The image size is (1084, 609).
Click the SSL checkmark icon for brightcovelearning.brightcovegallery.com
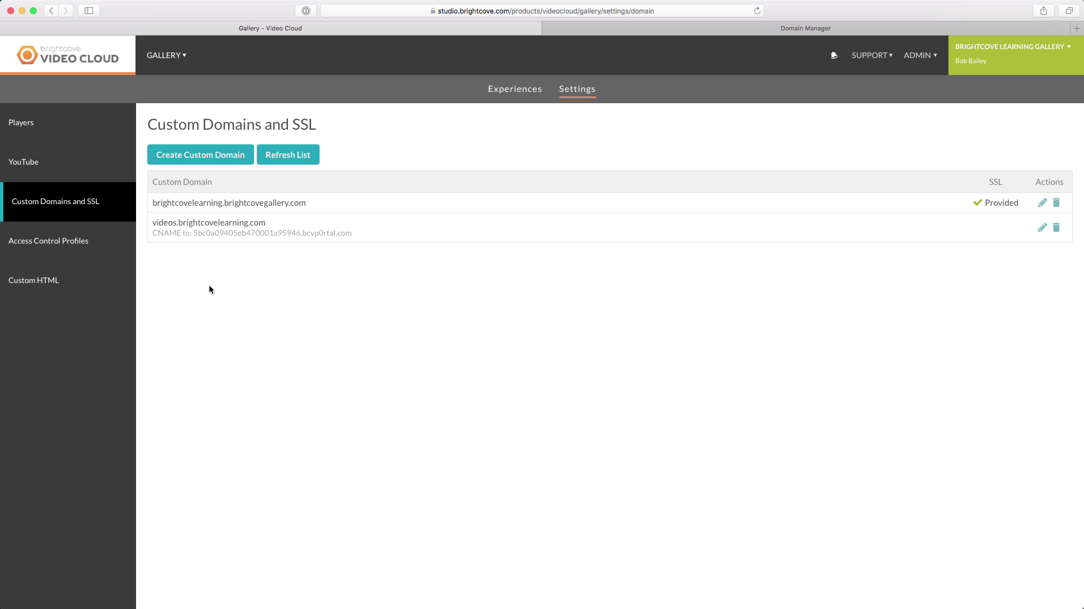(977, 202)
